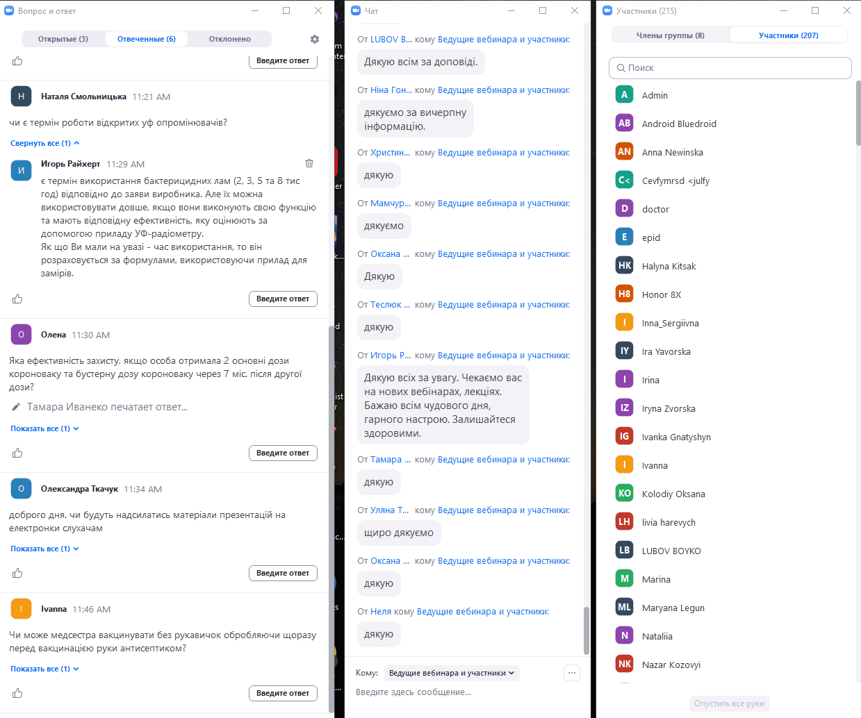
Task: Thumbs-up Наталя Смольницька's question
Action: click(17, 299)
